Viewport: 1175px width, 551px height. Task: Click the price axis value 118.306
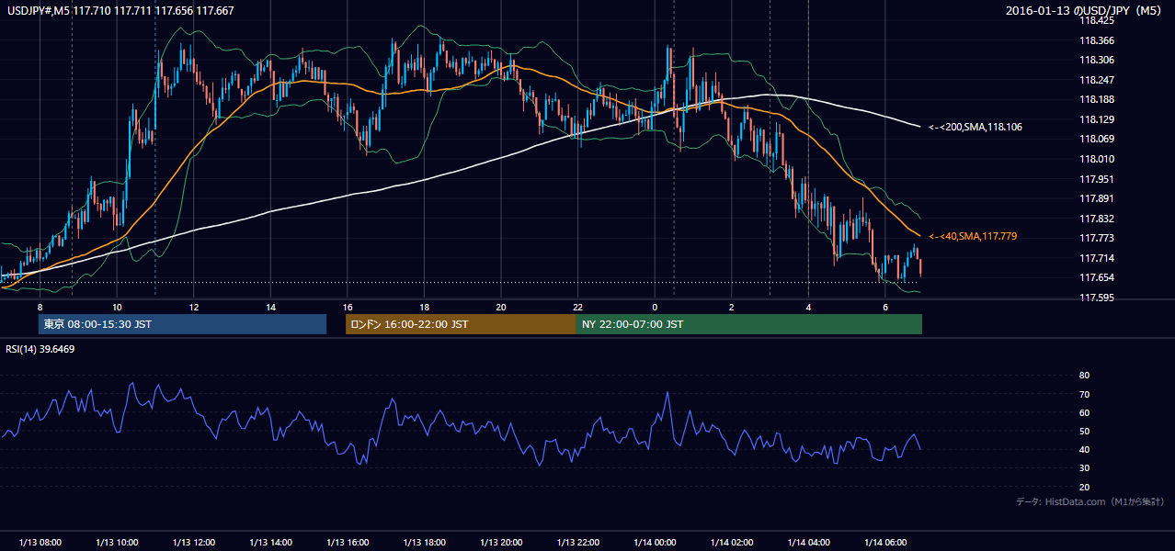(1097, 60)
